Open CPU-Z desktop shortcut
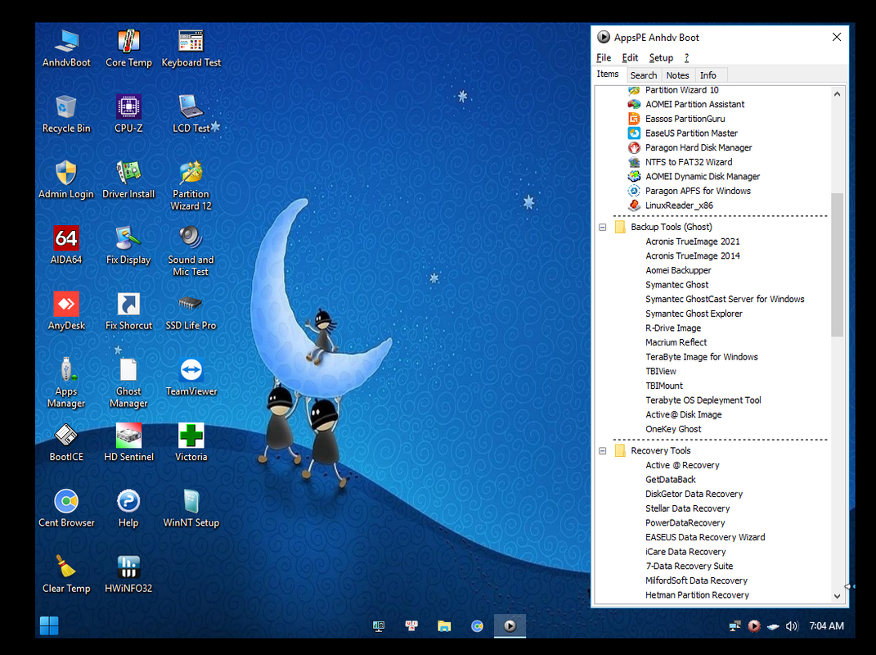 (128, 114)
